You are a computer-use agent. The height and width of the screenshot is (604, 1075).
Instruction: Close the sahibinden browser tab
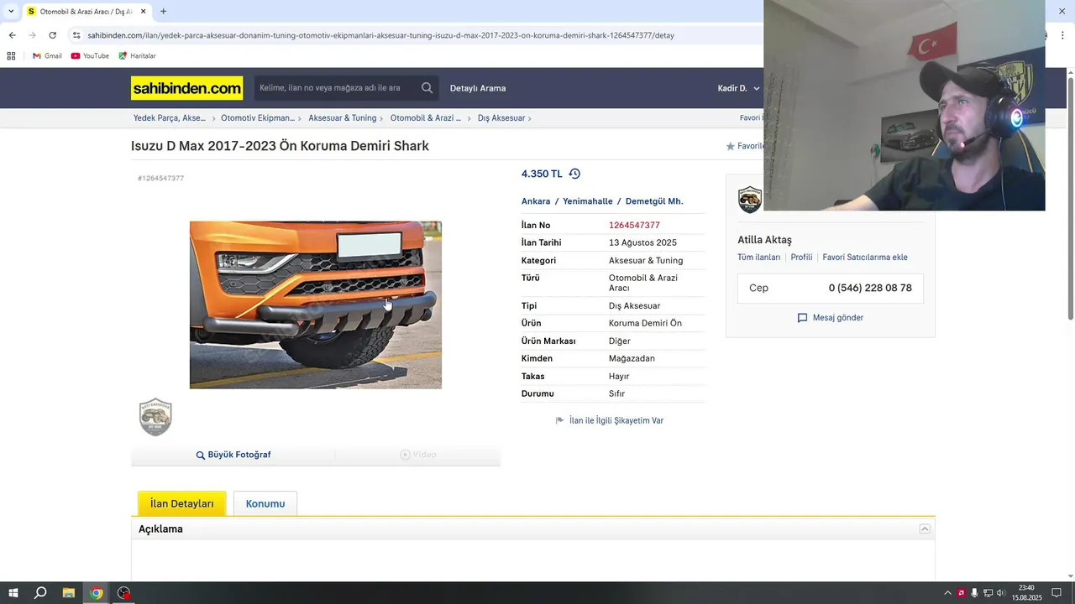click(x=143, y=12)
